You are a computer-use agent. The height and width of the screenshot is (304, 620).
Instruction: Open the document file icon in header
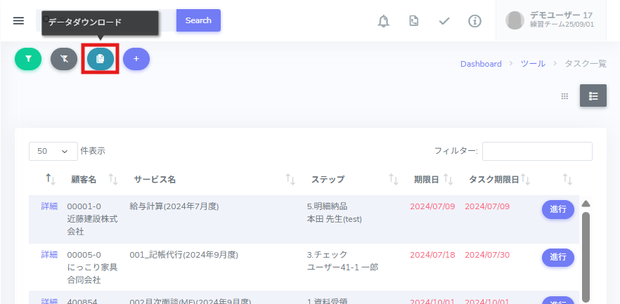(414, 21)
